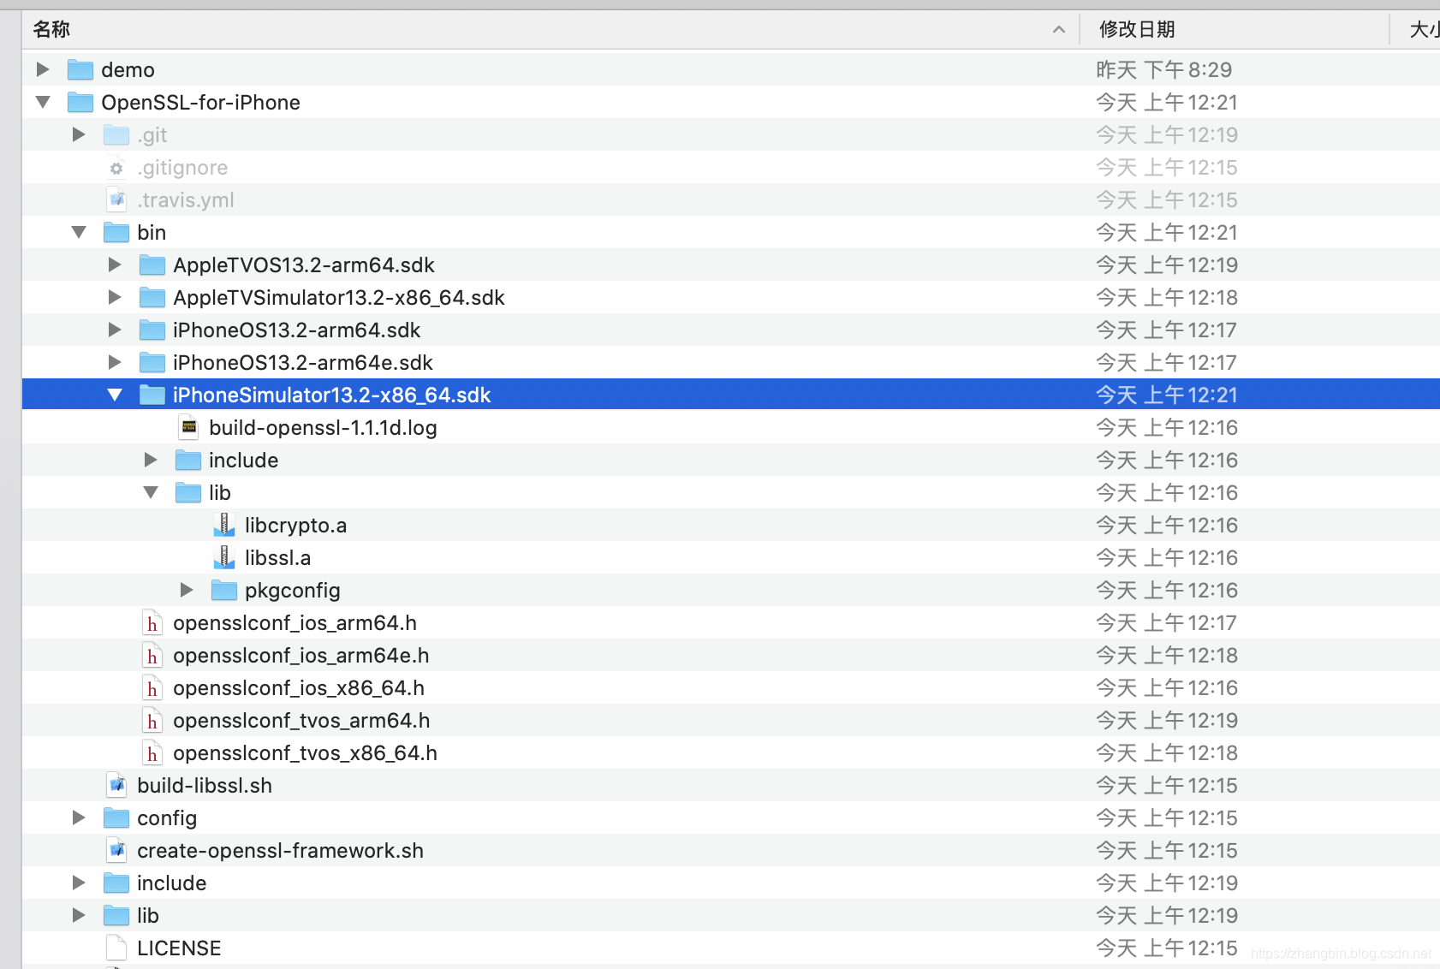Click demo's date 昨天 下午 8:29
Viewport: 1440px width, 969px height.
pos(1163,69)
